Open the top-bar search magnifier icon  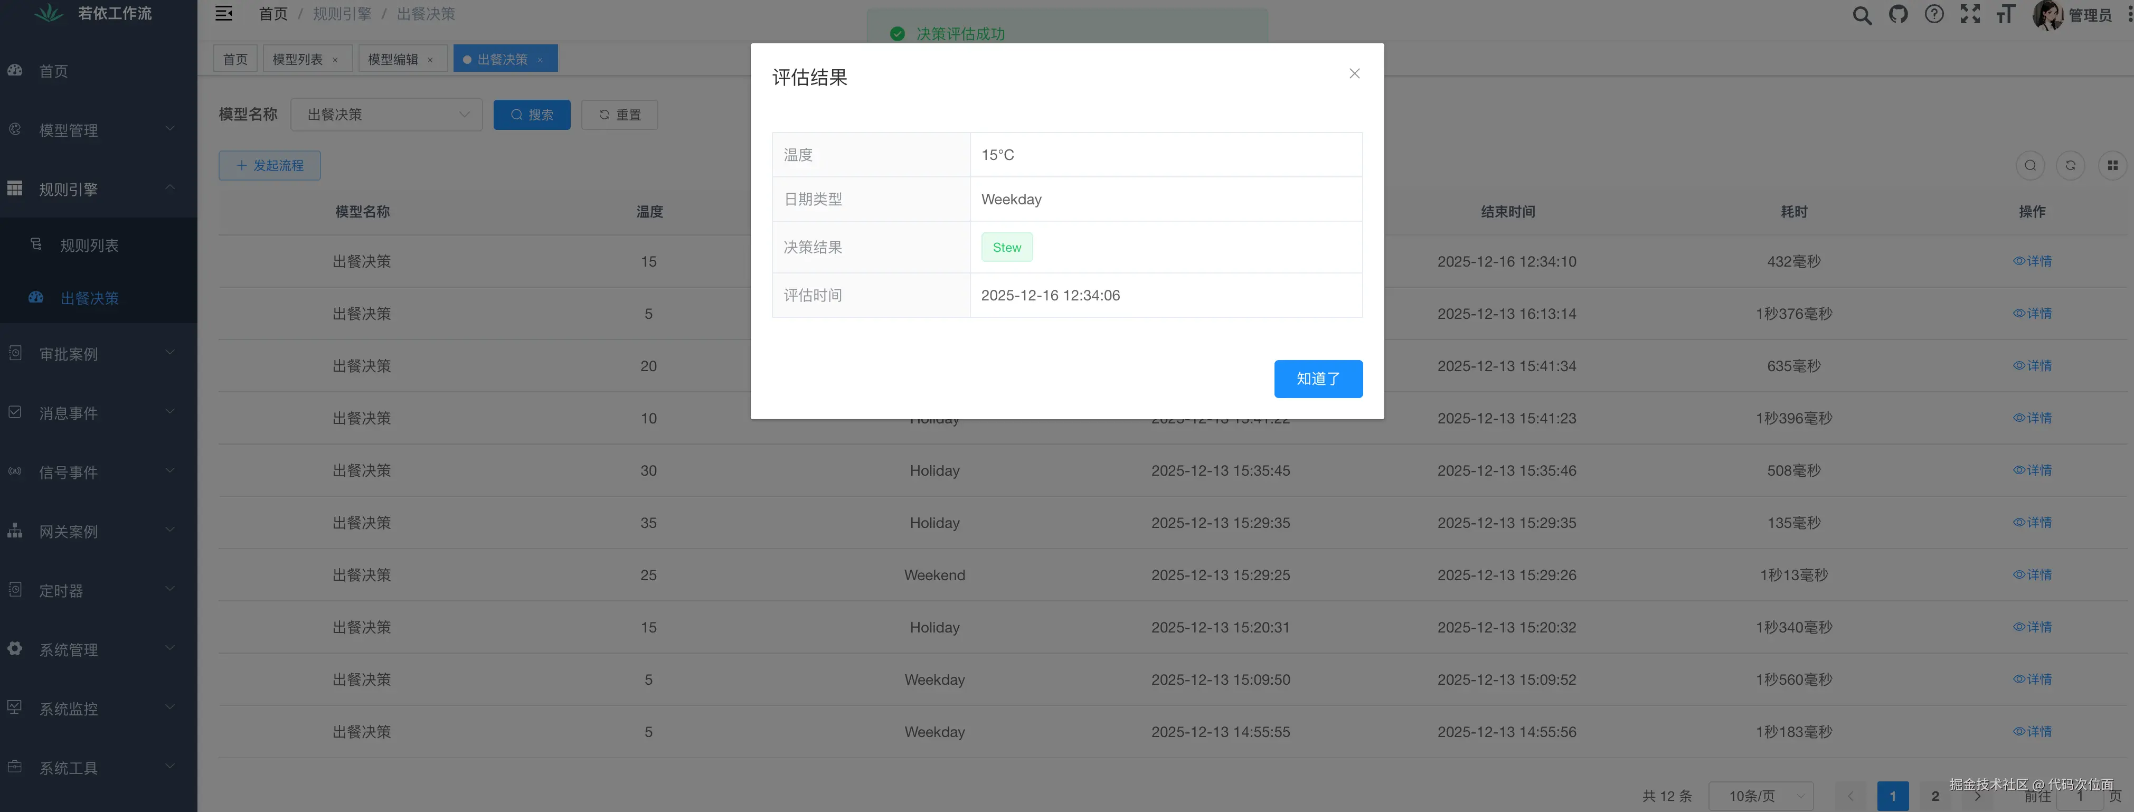point(1862,15)
